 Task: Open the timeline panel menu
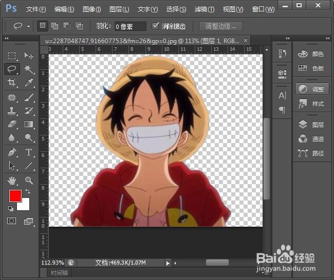pos(266,273)
